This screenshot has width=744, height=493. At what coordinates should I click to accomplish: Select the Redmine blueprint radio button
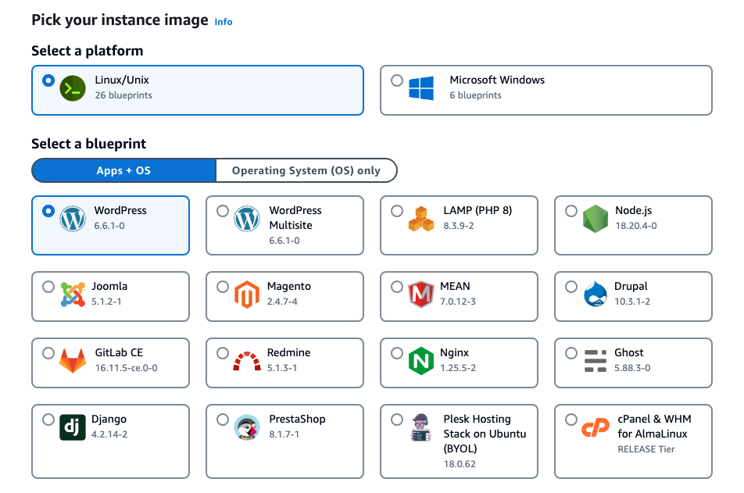(223, 353)
